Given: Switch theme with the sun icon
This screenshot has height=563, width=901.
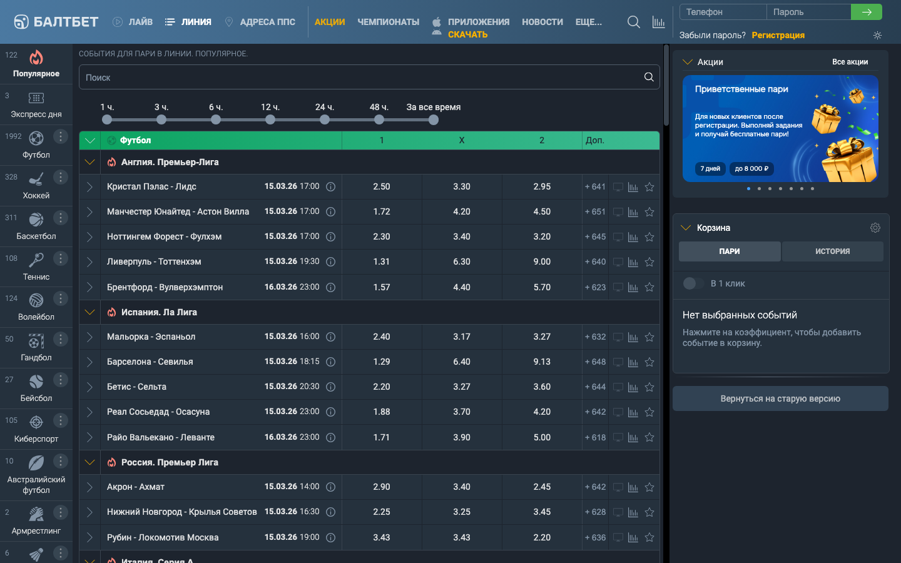Looking at the screenshot, I should click(x=877, y=36).
